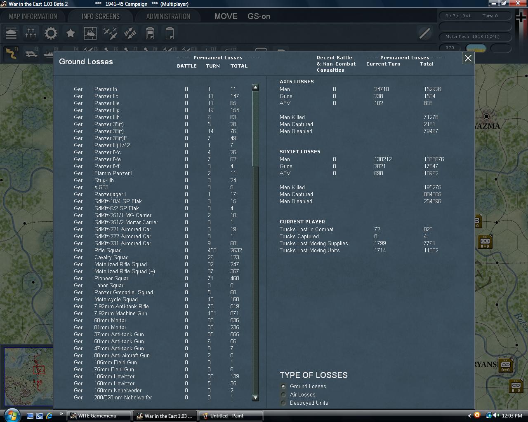The height and width of the screenshot is (422, 528).
Task: Click the Motor Pool status field
Action: click(x=476, y=37)
